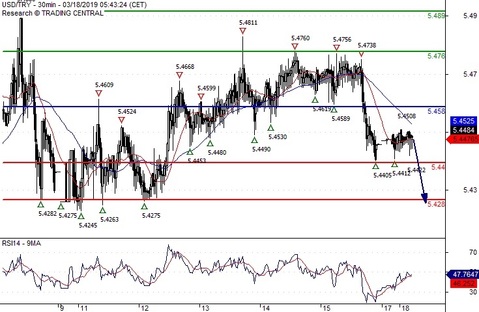Click the 5.47 price axis tick
This screenshot has width=479, height=312.
470,74
